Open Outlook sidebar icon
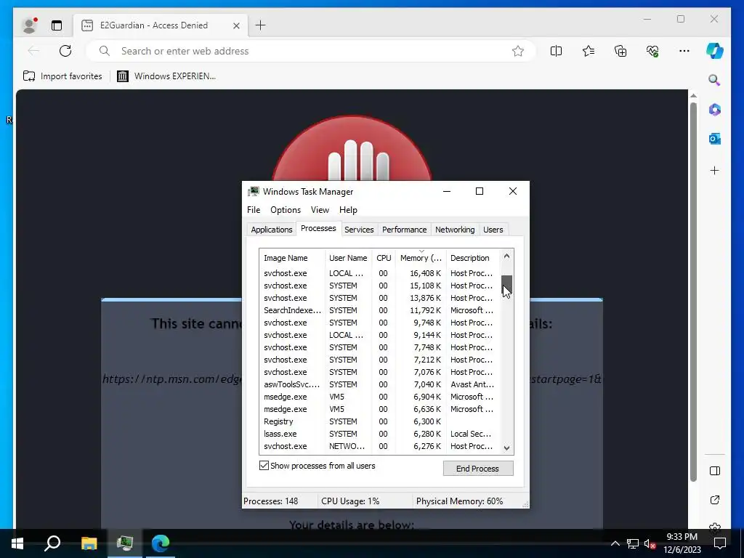Image resolution: width=744 pixels, height=558 pixels. point(715,139)
